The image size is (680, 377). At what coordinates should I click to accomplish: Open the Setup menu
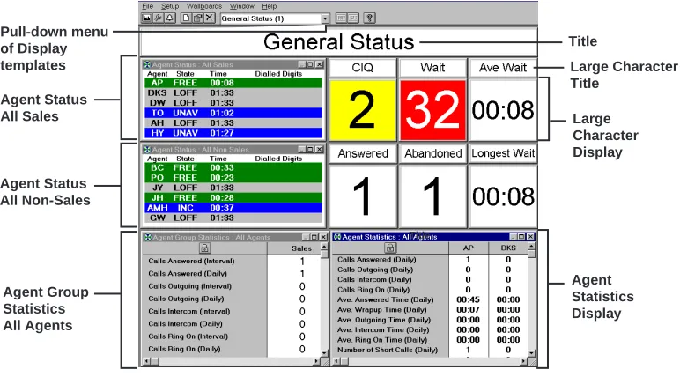pos(170,6)
